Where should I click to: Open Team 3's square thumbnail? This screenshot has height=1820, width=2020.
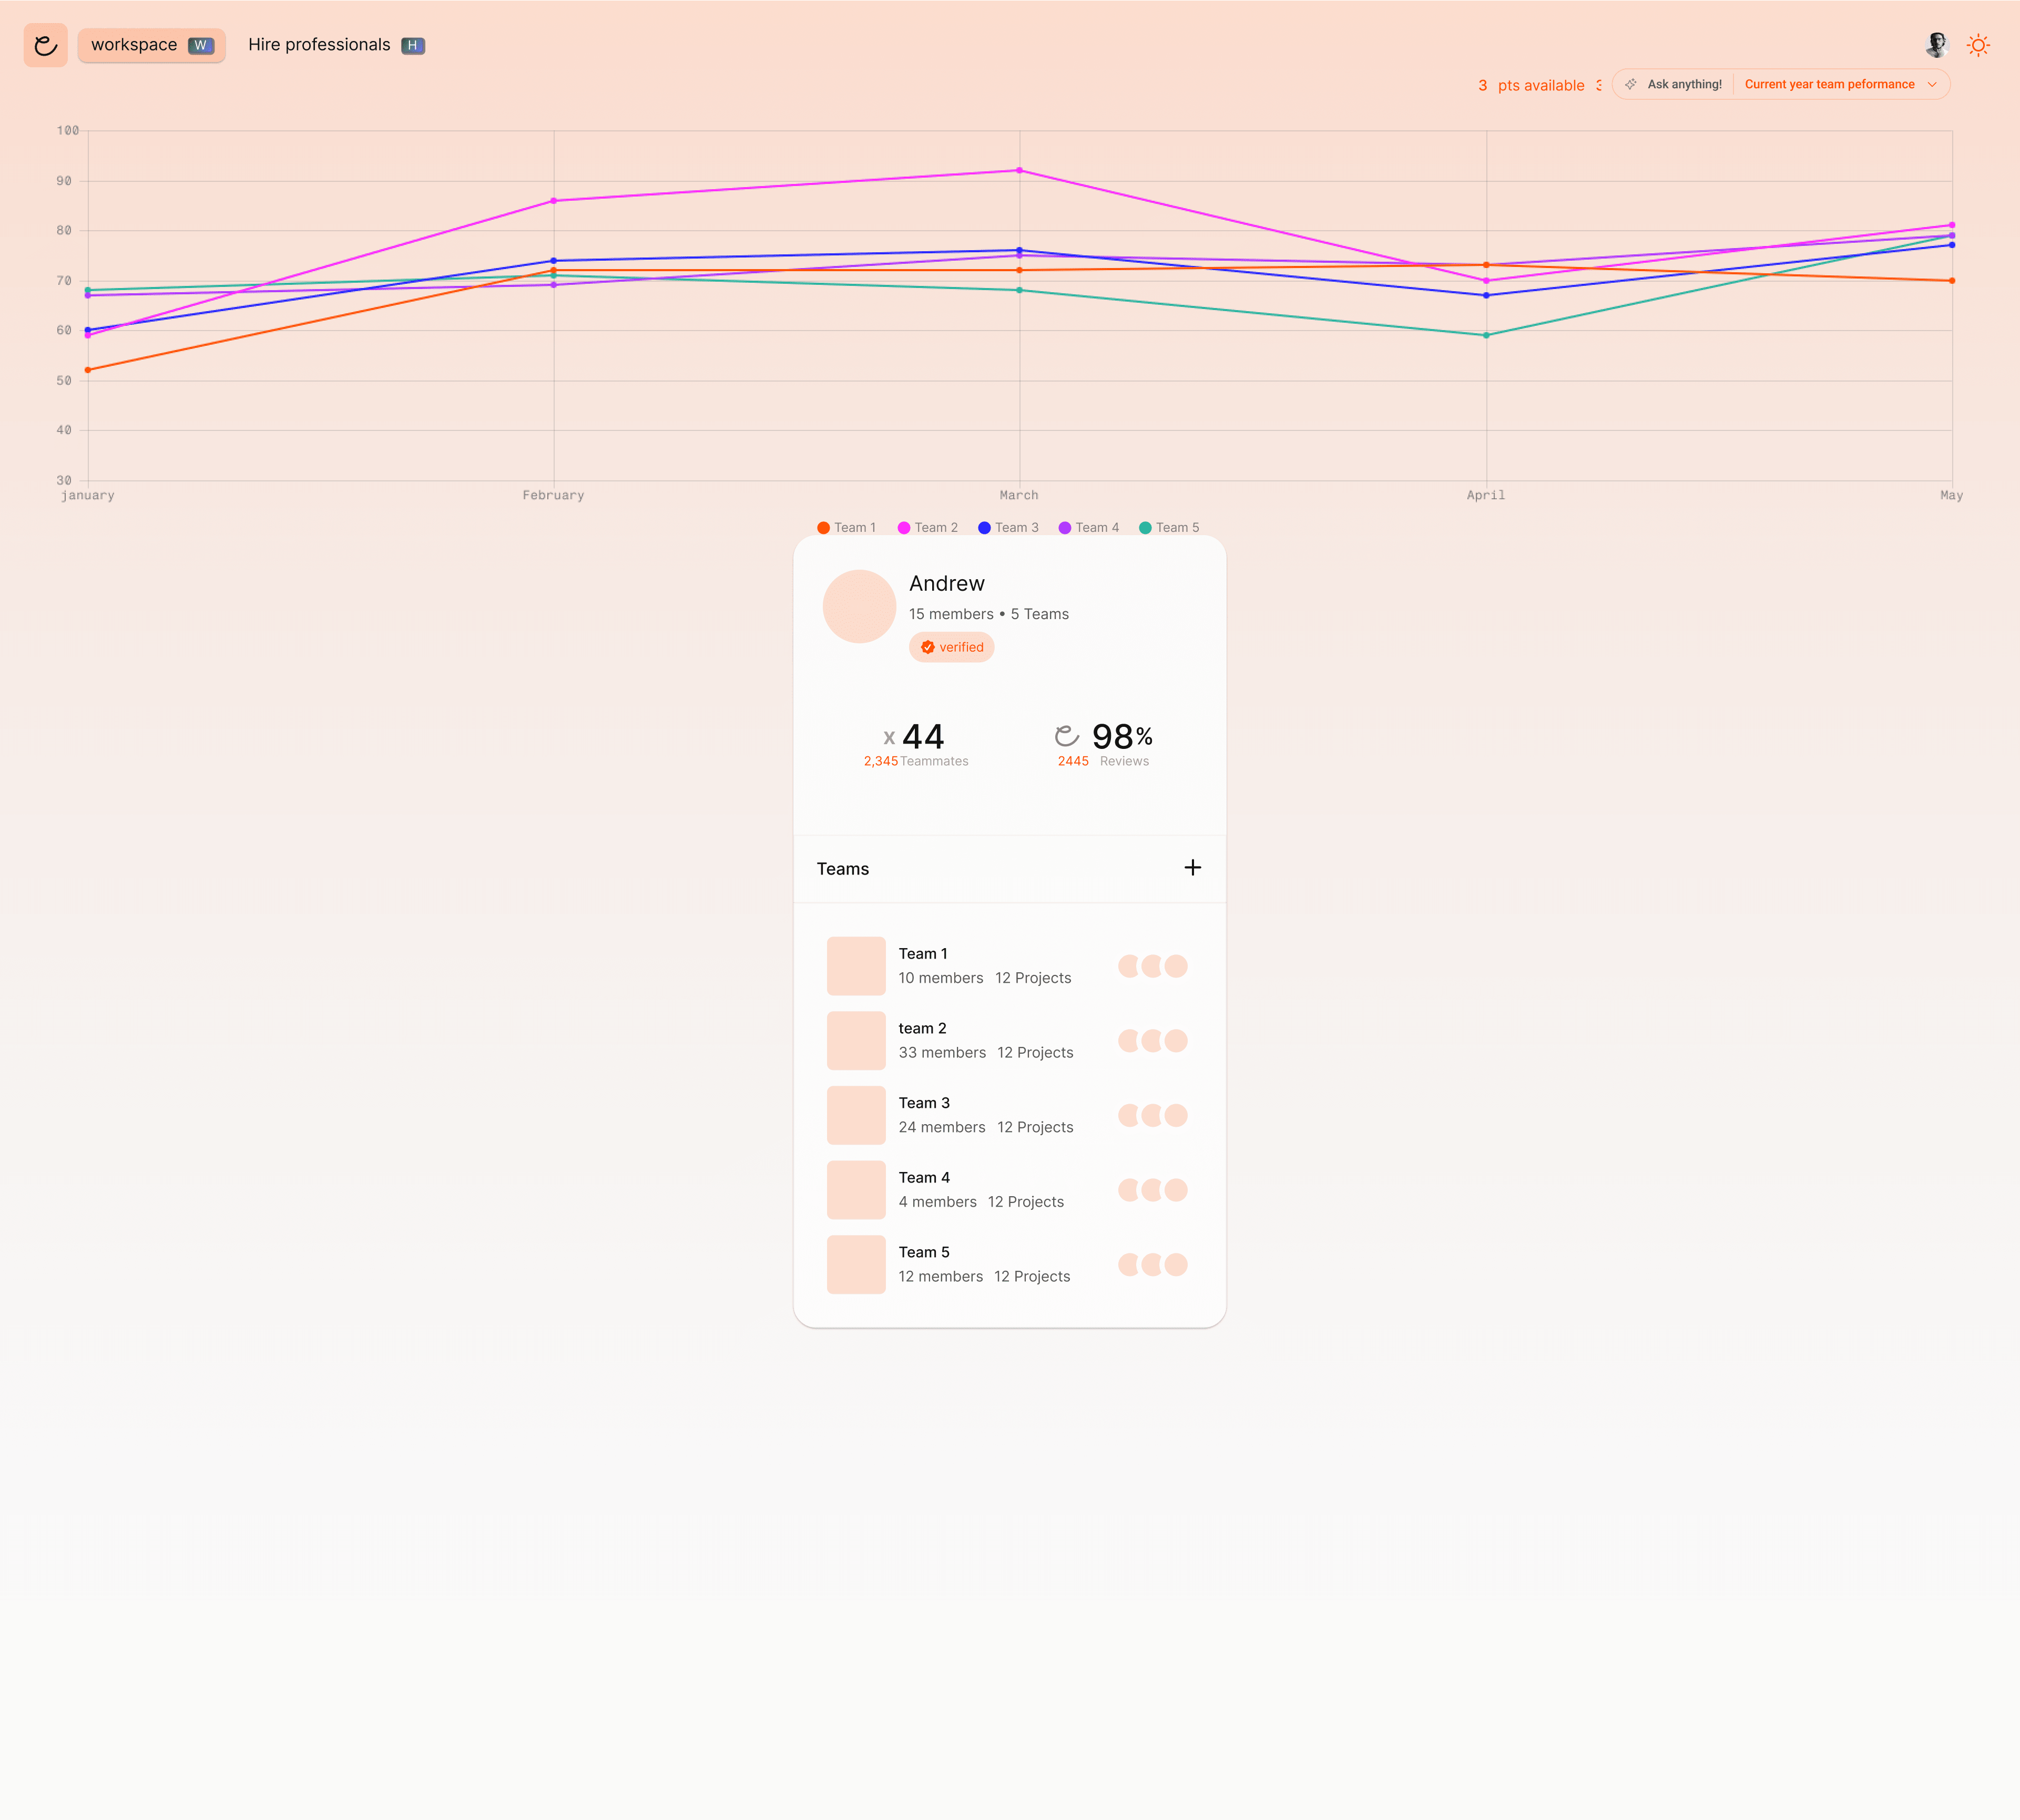pos(856,1115)
